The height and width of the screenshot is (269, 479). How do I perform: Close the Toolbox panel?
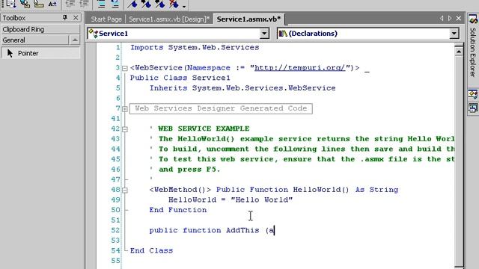click(76, 18)
